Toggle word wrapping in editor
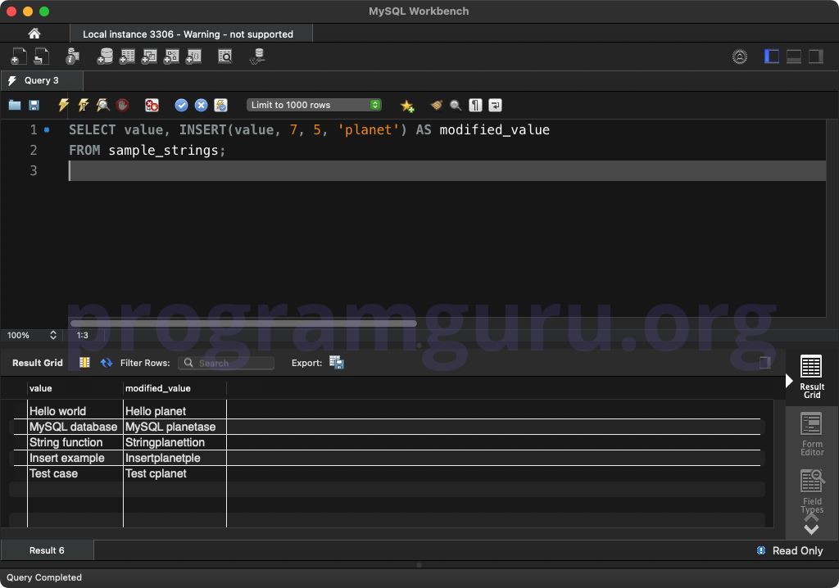Image resolution: width=839 pixels, height=588 pixels. 495,105
